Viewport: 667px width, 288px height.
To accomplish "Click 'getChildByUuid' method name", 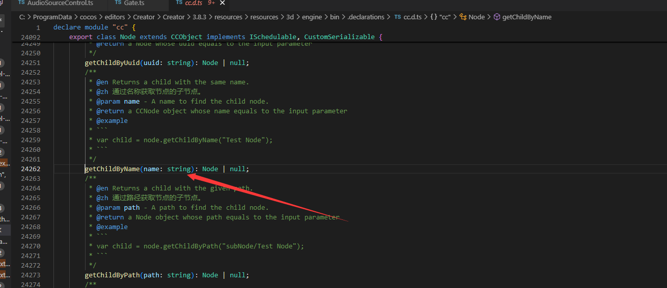I will (x=112, y=63).
